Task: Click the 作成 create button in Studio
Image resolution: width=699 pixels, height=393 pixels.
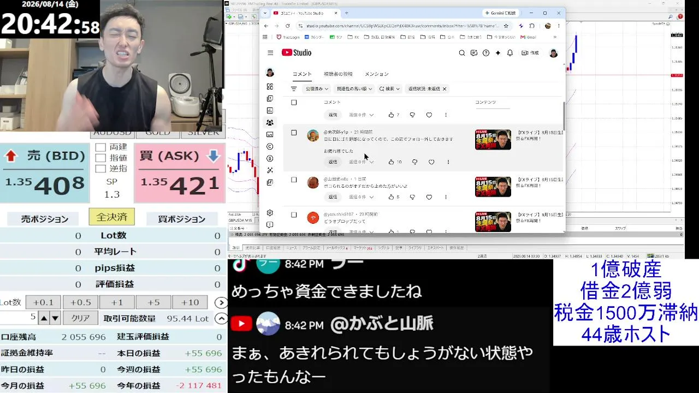Action: (x=531, y=53)
